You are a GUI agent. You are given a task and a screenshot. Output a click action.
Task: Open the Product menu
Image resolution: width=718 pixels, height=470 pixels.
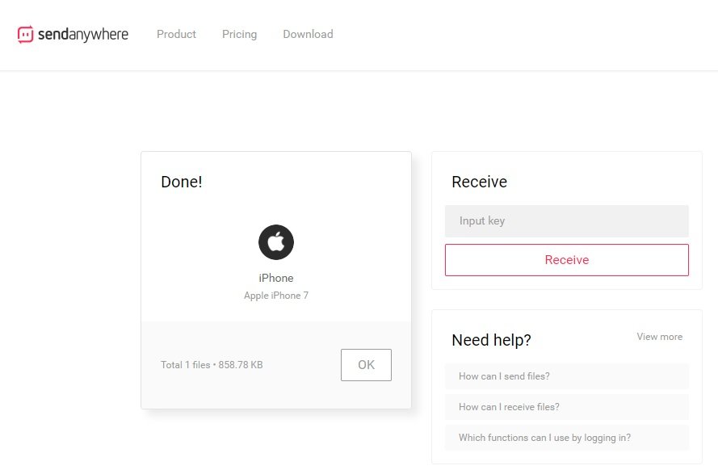(x=176, y=35)
